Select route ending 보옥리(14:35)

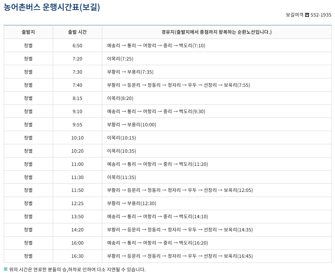tap(180, 230)
